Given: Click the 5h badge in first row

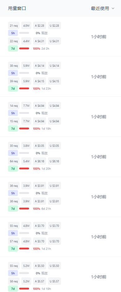Looking at the screenshot, I should click(13, 33).
